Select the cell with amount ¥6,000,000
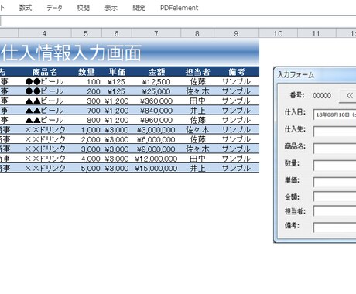 tap(156, 139)
